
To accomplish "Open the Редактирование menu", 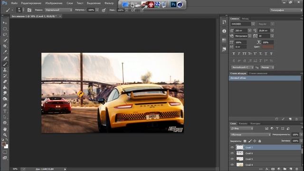I will [31, 3].
